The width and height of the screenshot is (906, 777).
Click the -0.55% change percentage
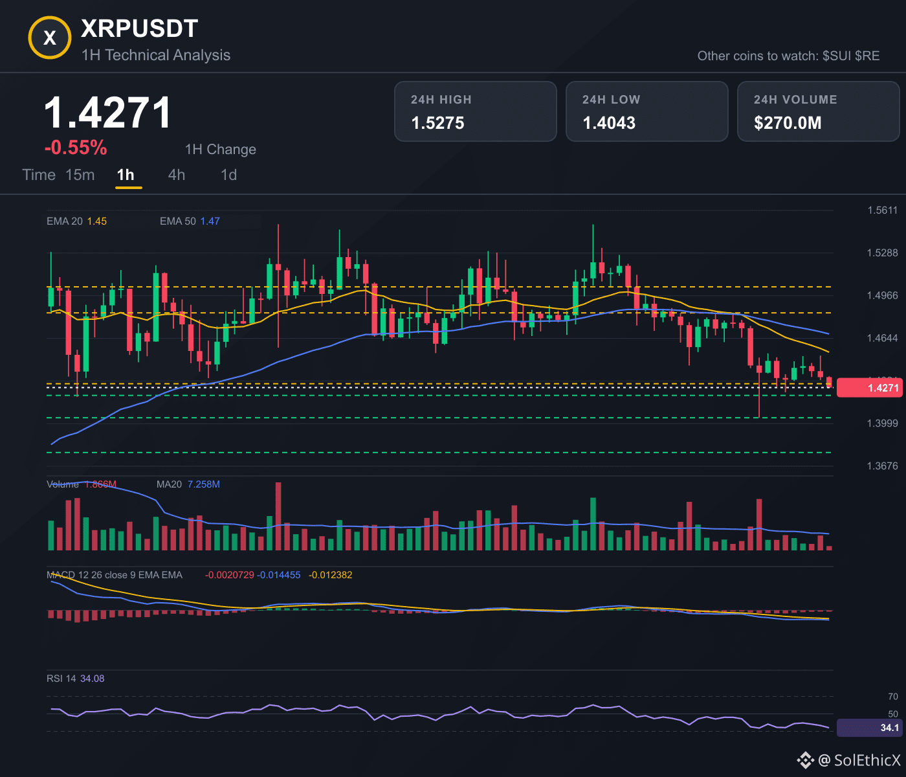point(76,148)
